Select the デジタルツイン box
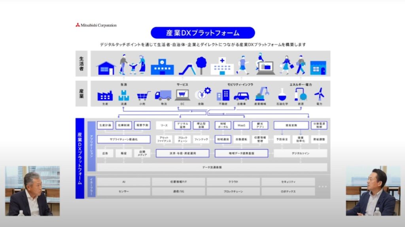 [300, 153]
